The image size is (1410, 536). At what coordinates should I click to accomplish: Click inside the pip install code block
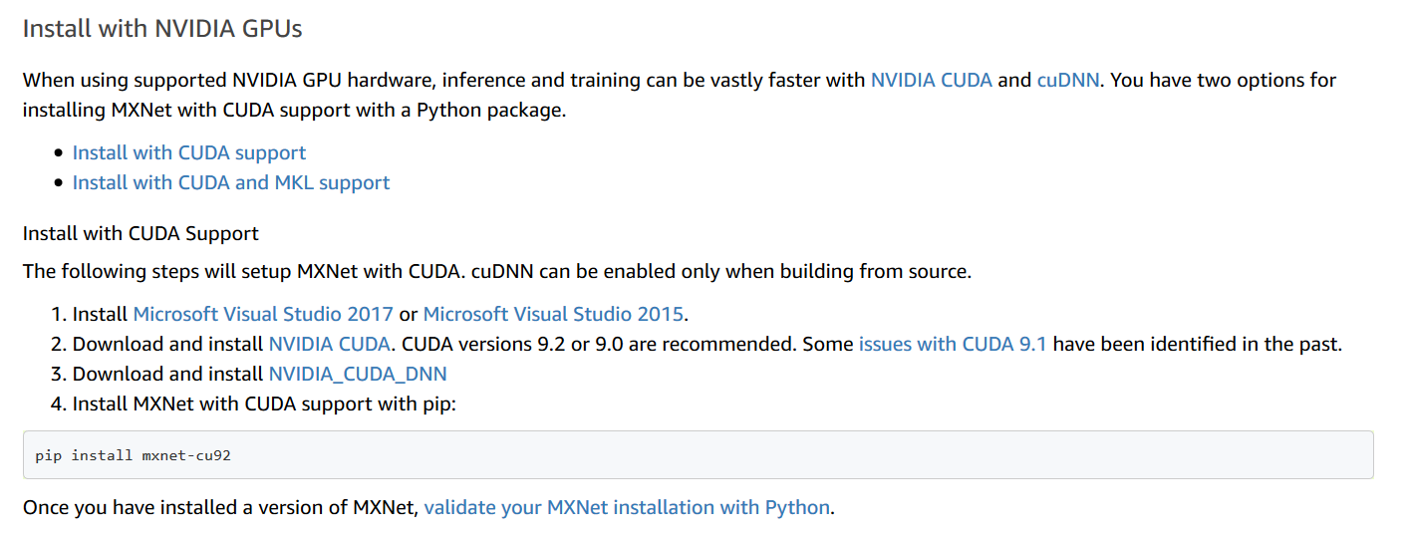point(698,455)
